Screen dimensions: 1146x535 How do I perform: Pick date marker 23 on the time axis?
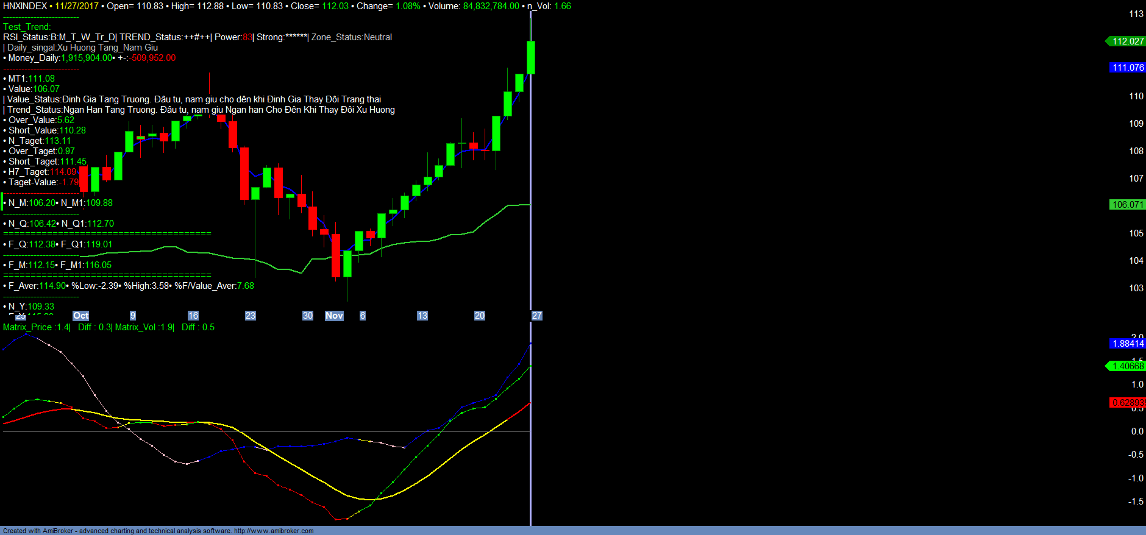point(250,316)
